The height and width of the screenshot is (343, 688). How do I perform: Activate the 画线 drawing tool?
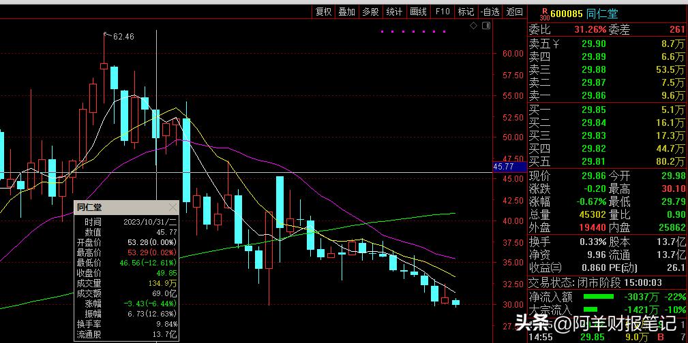click(418, 12)
